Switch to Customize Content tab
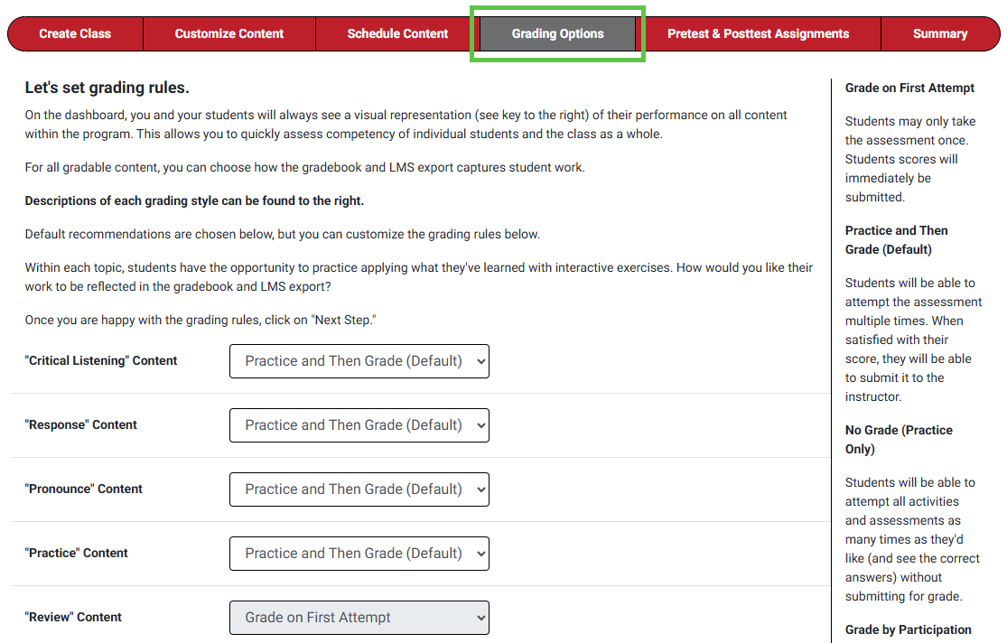Image resolution: width=1007 pixels, height=643 pixels. (229, 33)
